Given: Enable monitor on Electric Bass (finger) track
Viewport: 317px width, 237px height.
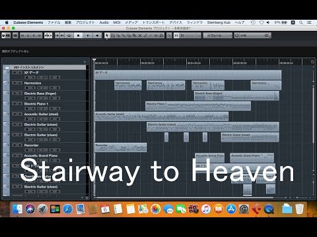Looking at the screenshot, I should [x=34, y=98].
